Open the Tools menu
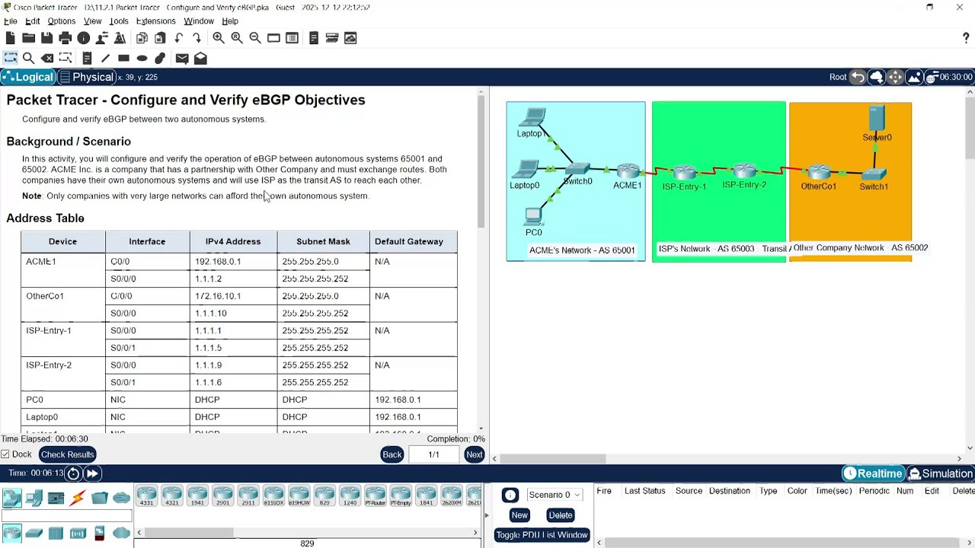Image resolution: width=975 pixels, height=548 pixels. (118, 21)
